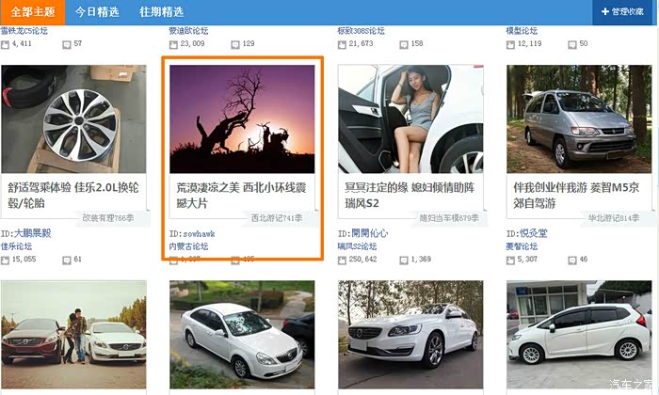Click the views icon beside 250,642
659x395 pixels.
click(x=342, y=261)
